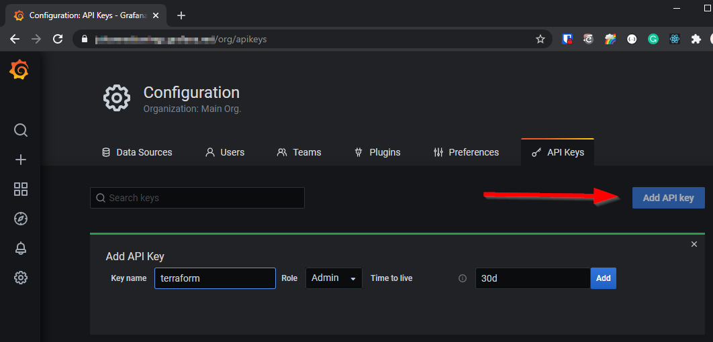The image size is (713, 342).
Task: Switch to the Users tab
Action: tap(225, 152)
